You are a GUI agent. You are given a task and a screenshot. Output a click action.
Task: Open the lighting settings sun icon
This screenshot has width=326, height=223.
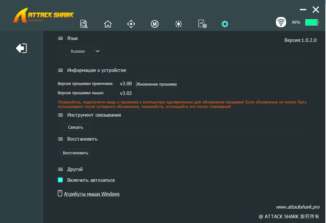click(178, 24)
